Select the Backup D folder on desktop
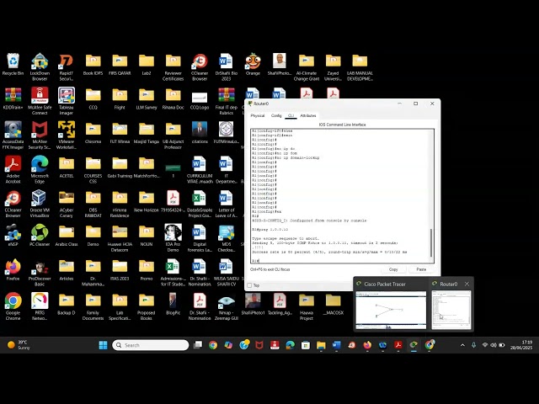The width and height of the screenshot is (539, 404). coord(66,304)
